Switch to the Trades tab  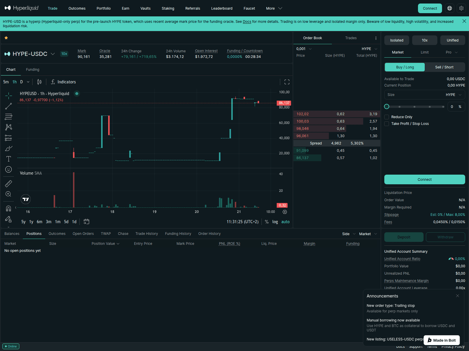click(351, 38)
